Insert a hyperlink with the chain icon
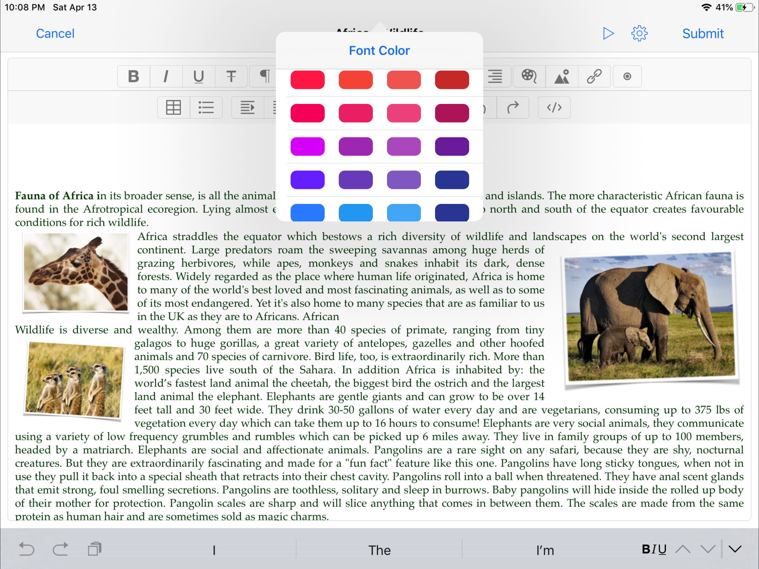 click(594, 76)
